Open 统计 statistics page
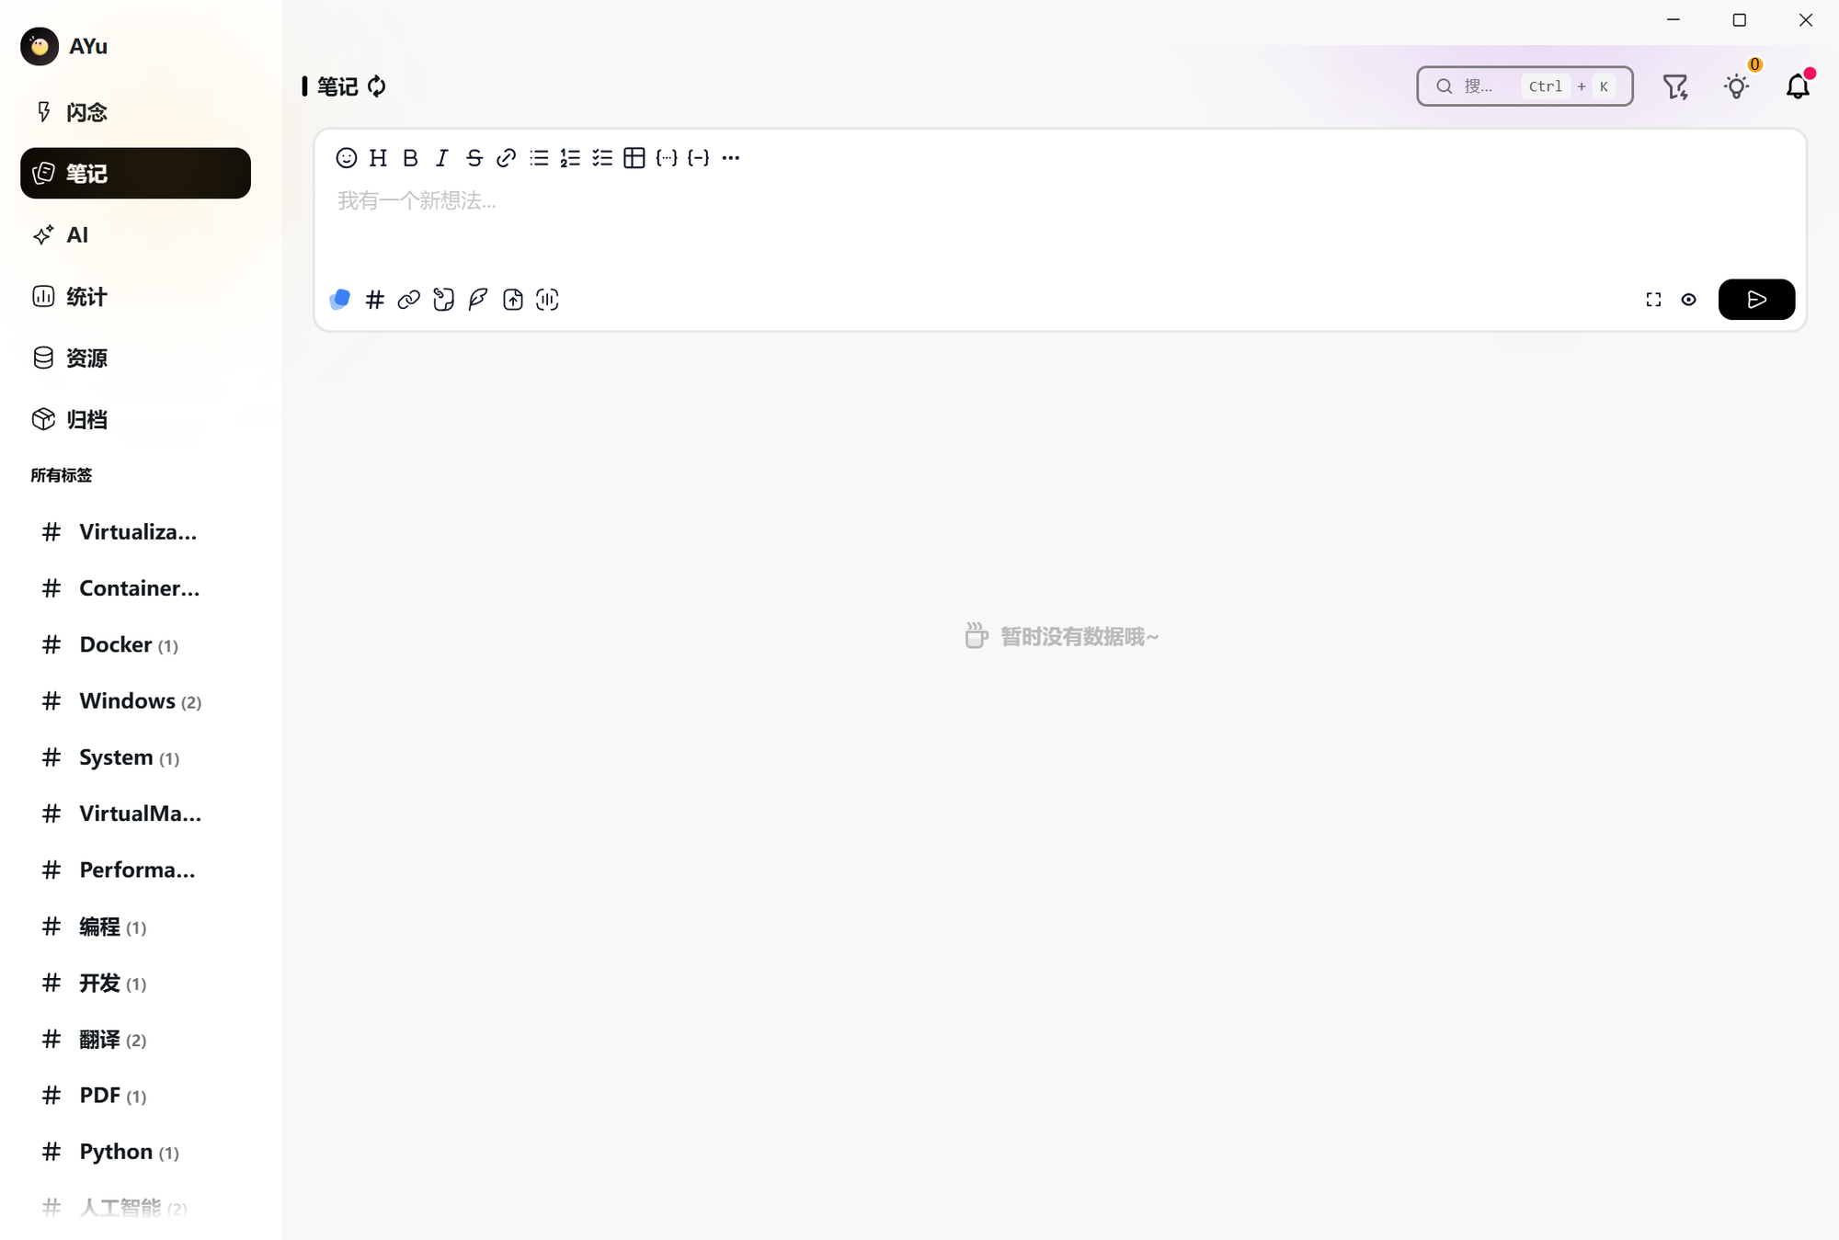Viewport: 1839px width, 1240px height. [x=135, y=296]
